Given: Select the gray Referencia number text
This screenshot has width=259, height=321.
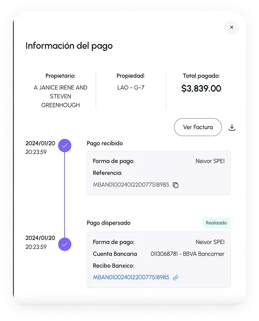Looking at the screenshot, I should coord(131,185).
